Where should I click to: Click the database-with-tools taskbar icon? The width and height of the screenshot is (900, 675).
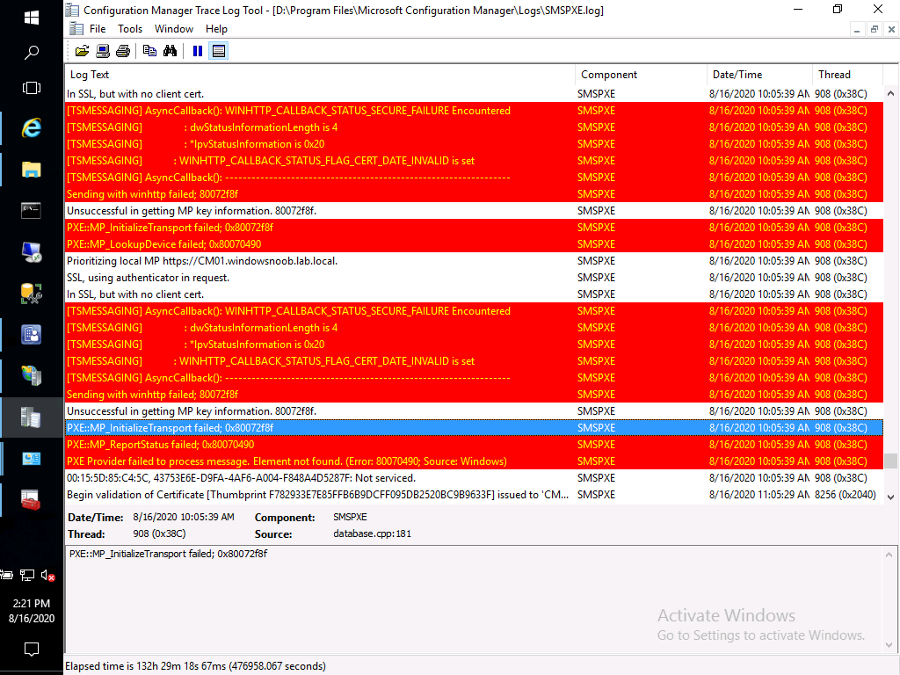click(x=32, y=294)
